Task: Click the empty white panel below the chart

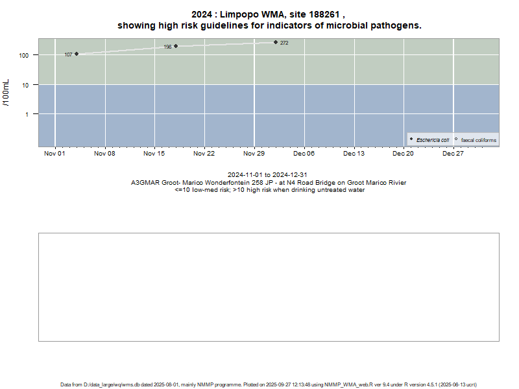Action: pos(269,287)
